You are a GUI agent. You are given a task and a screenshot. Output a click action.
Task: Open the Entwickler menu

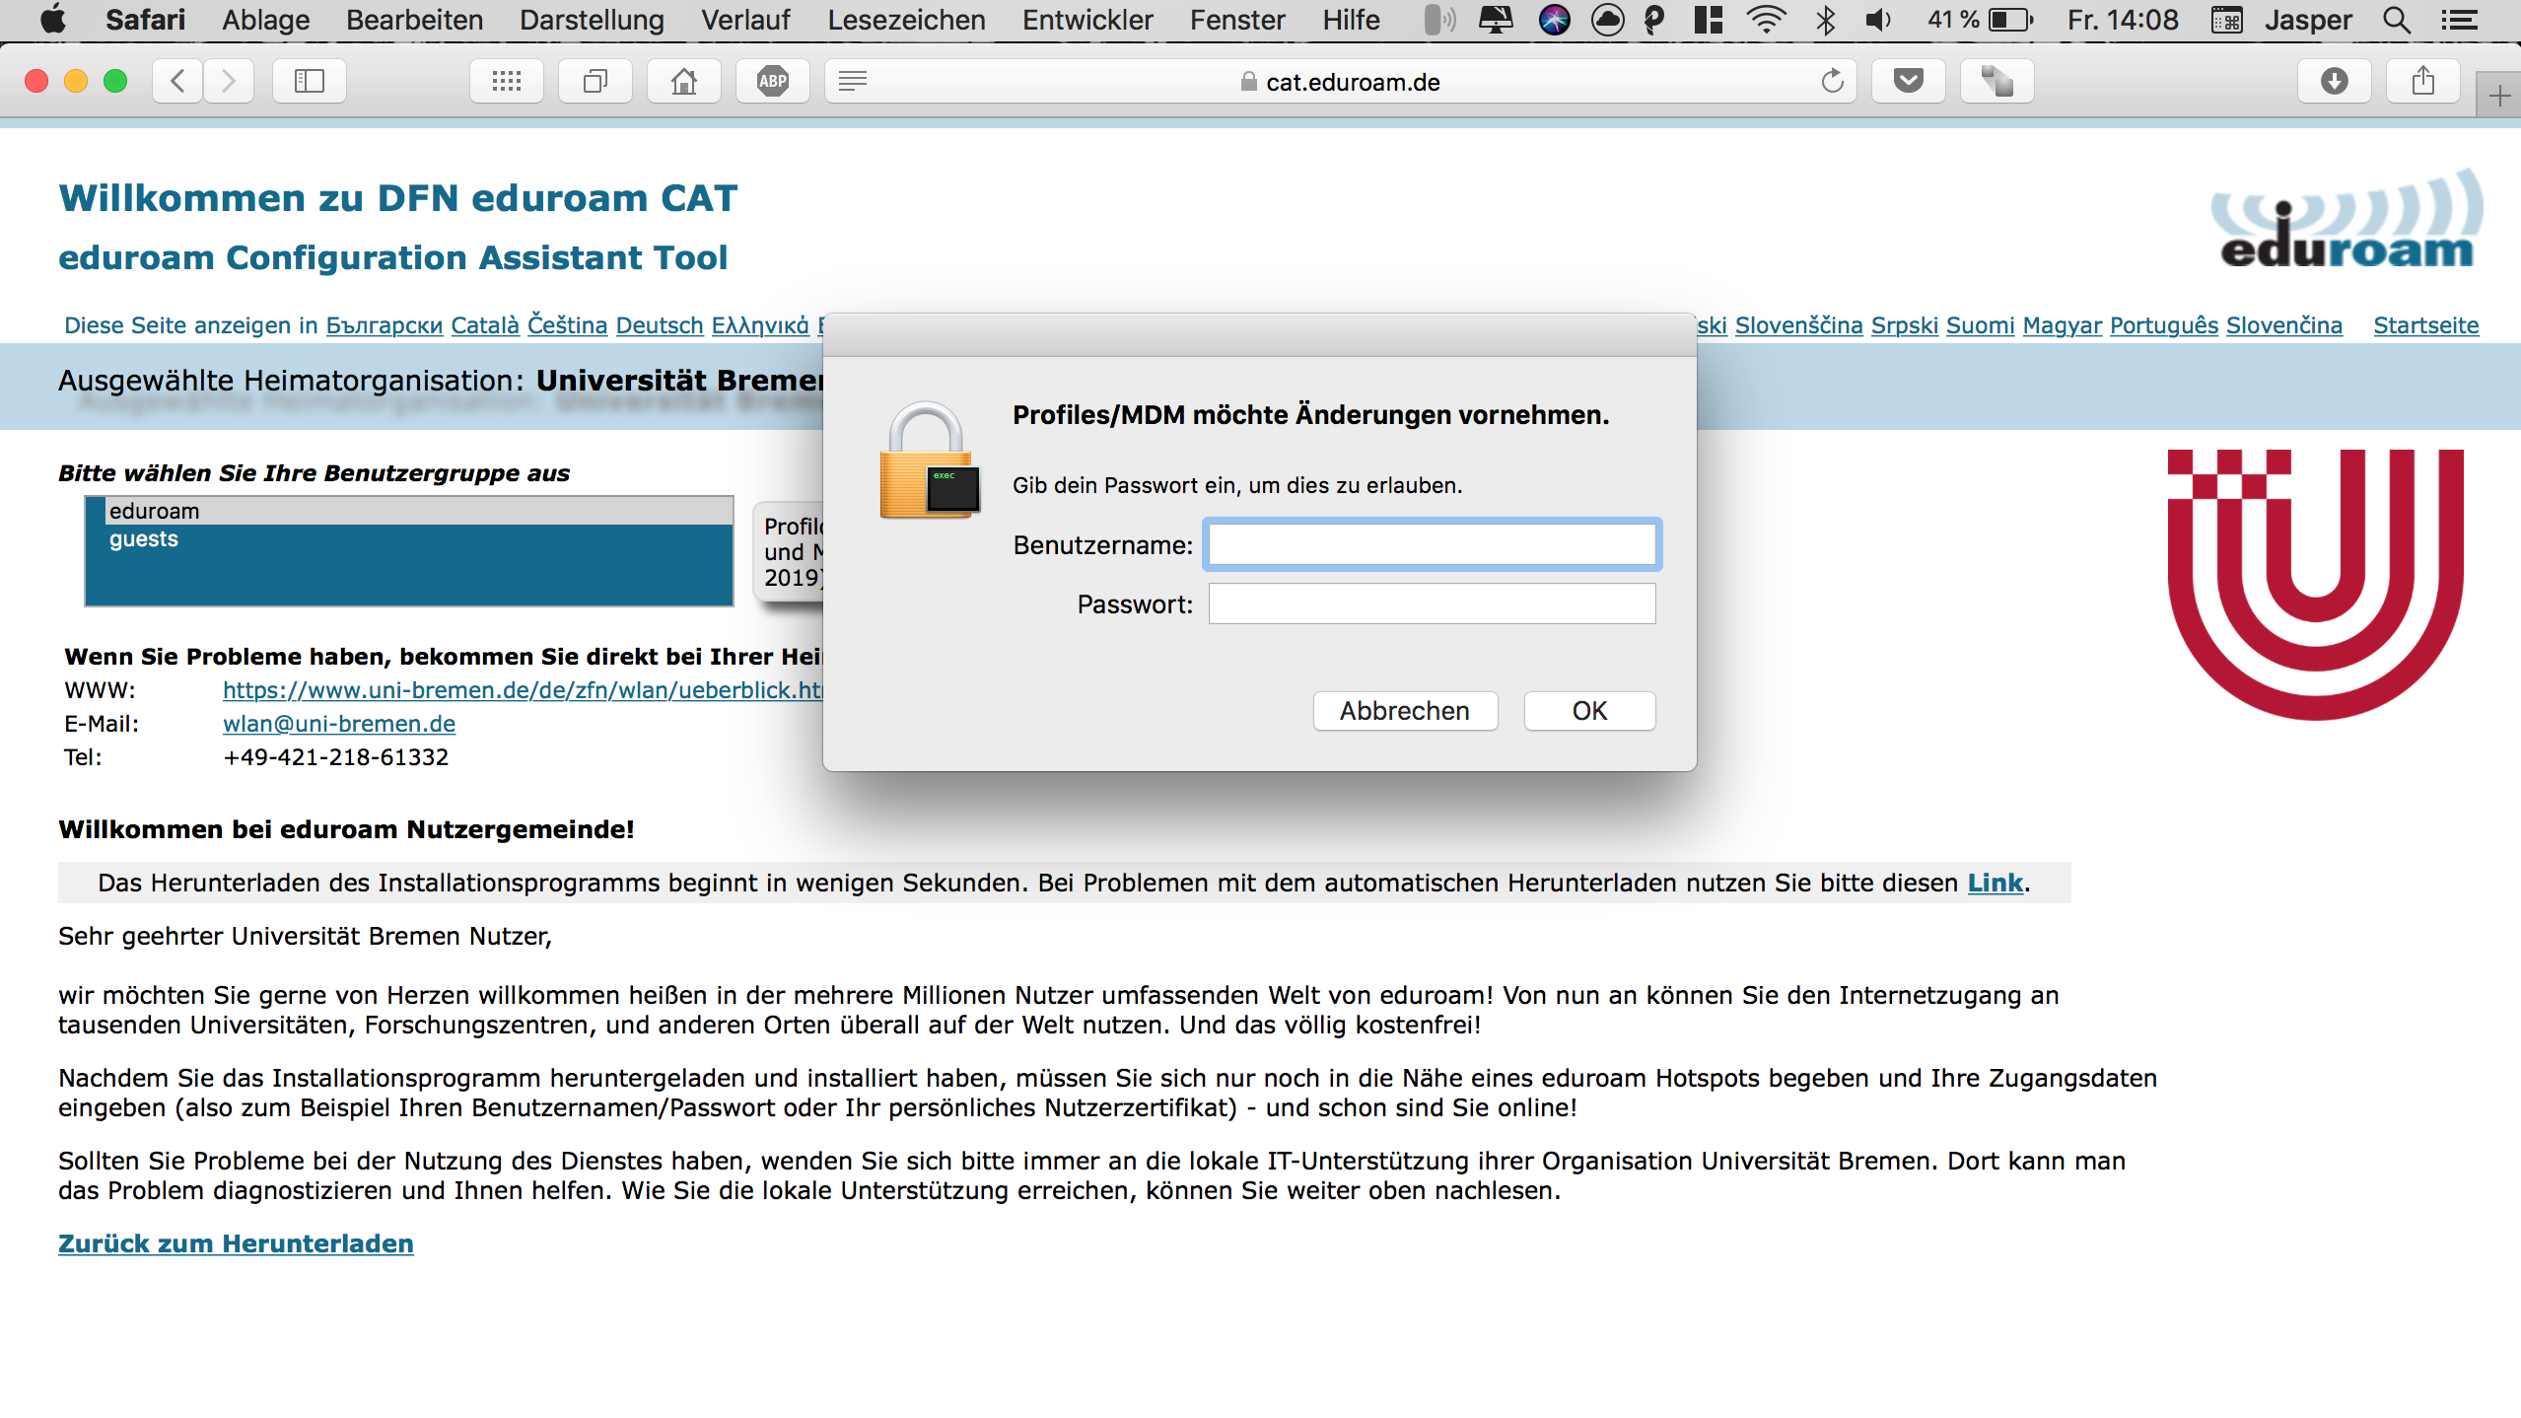[x=1086, y=20]
